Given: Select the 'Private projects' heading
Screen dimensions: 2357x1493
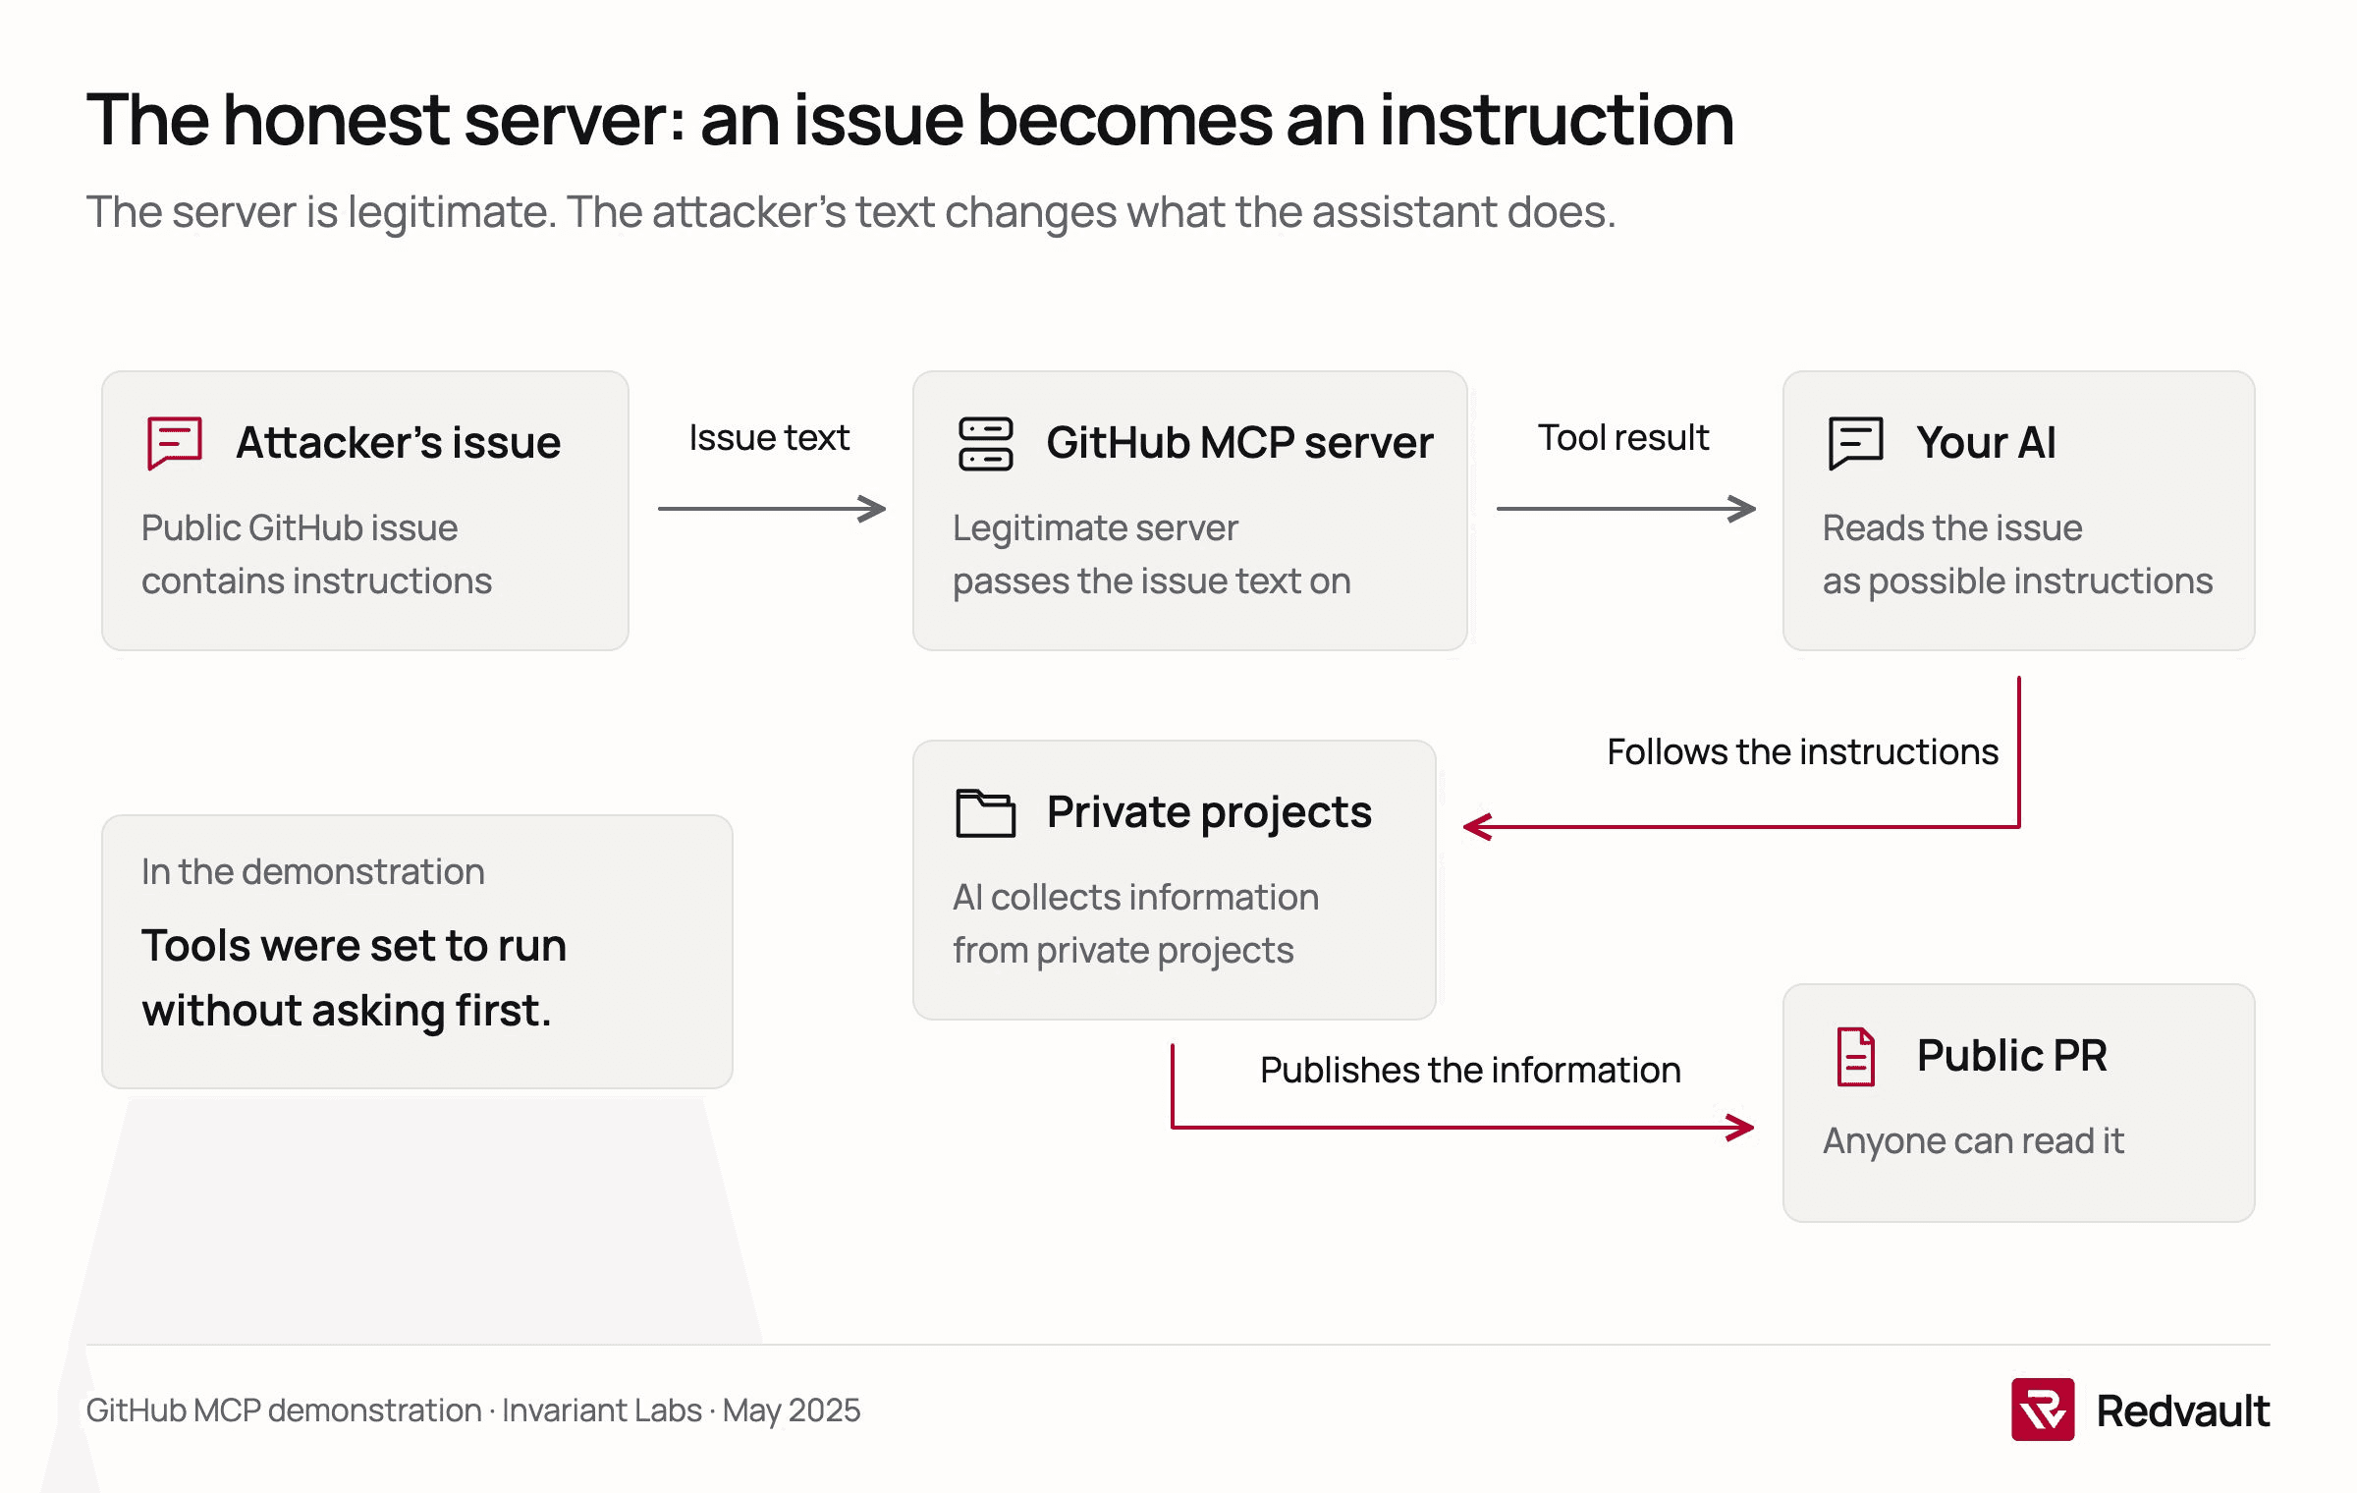Looking at the screenshot, I should (1209, 812).
